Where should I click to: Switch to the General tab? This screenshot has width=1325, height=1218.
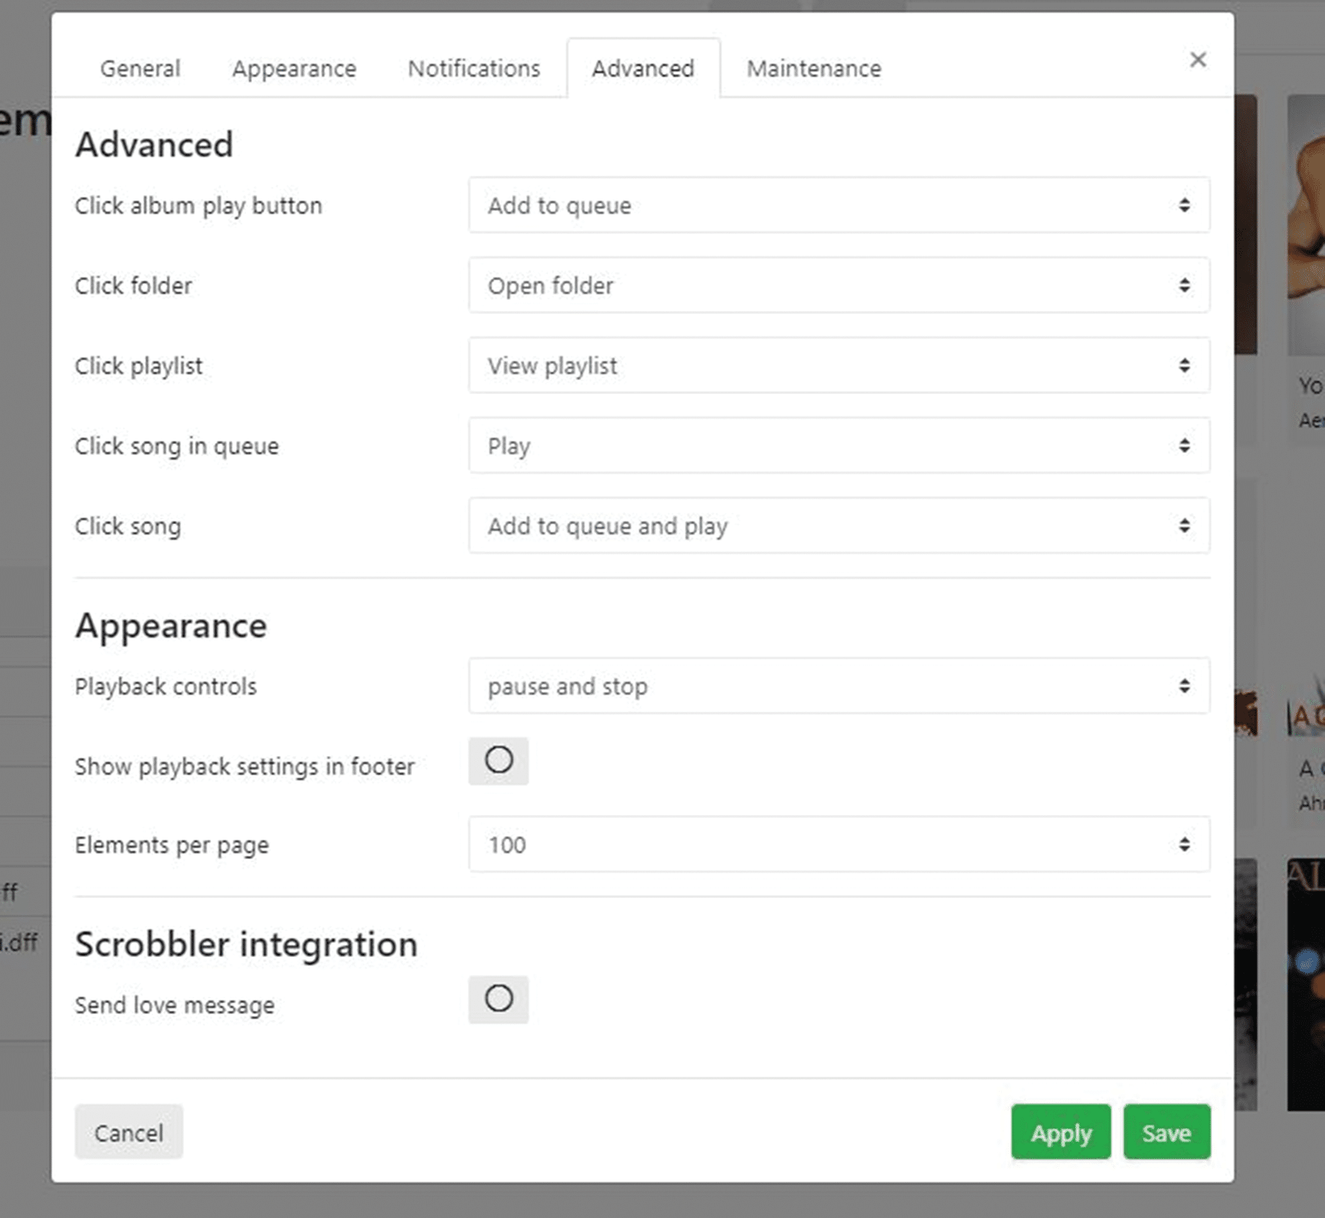pyautogui.click(x=140, y=68)
